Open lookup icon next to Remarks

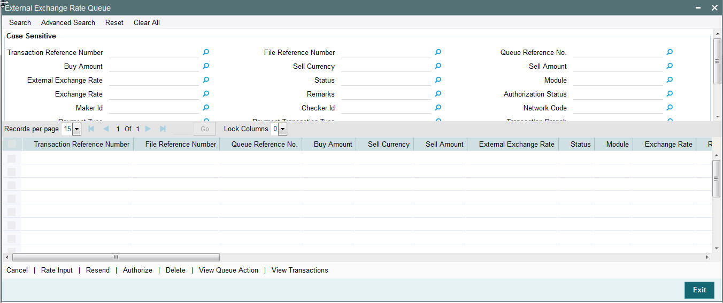(x=438, y=94)
